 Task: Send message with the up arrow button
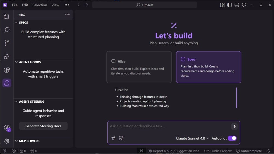[234, 126]
